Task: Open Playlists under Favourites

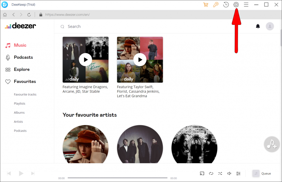Action: pos(20,104)
